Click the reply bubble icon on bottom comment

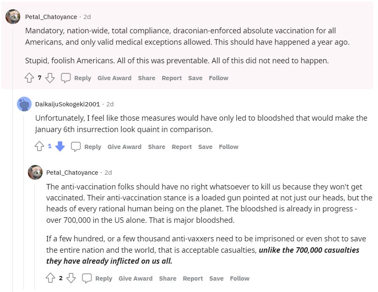[86, 278]
